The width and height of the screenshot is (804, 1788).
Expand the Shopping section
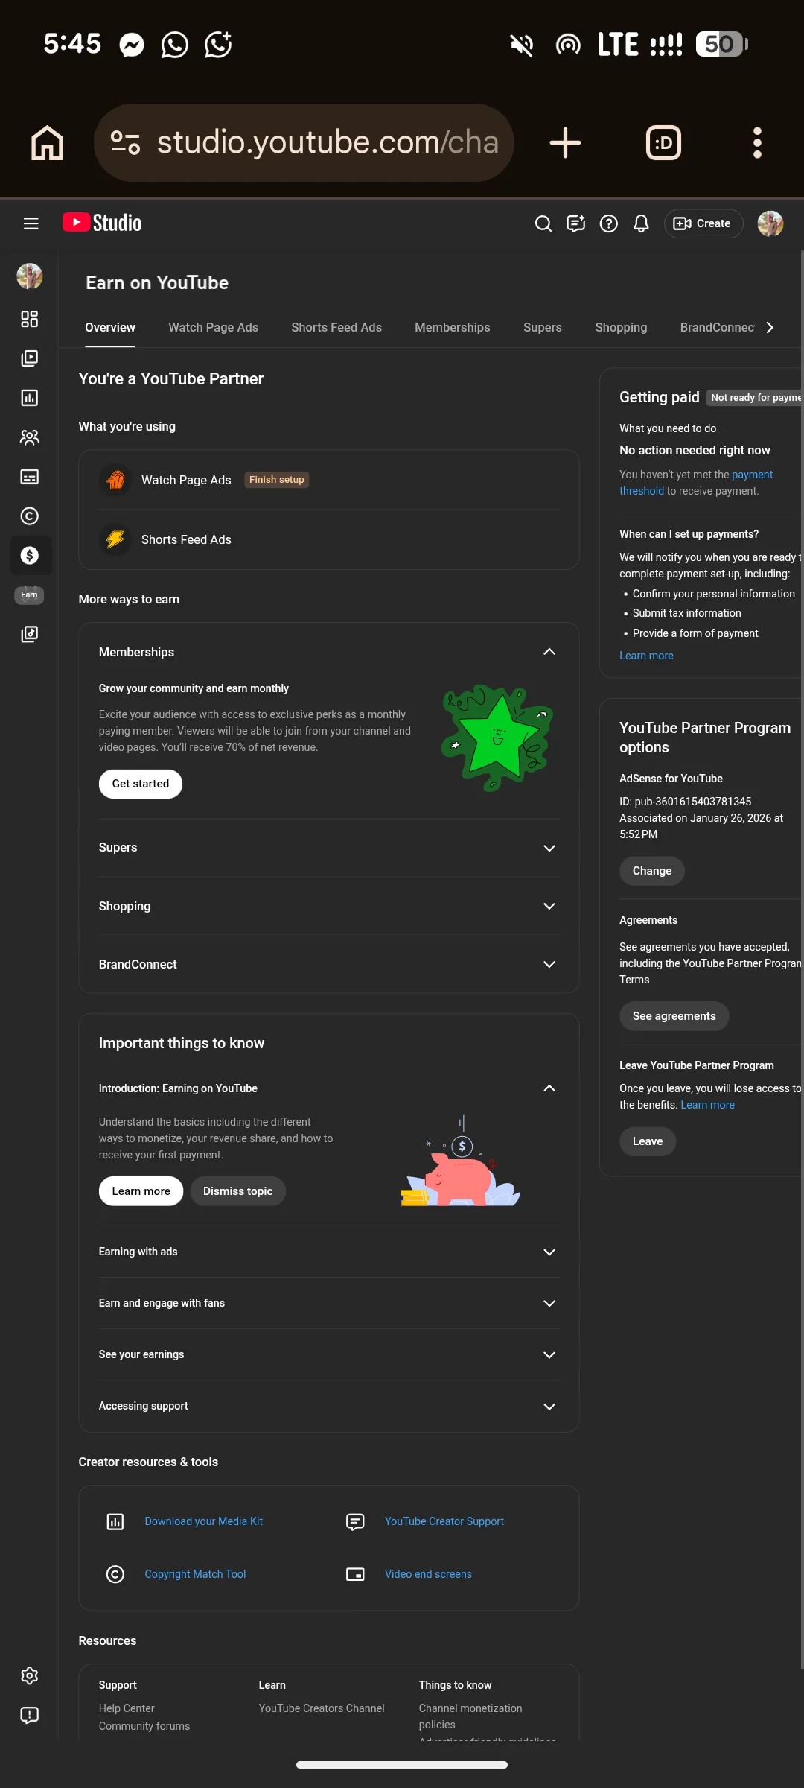(549, 907)
